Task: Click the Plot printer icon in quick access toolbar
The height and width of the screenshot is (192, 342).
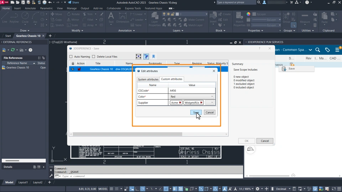Action: tap(44, 2)
